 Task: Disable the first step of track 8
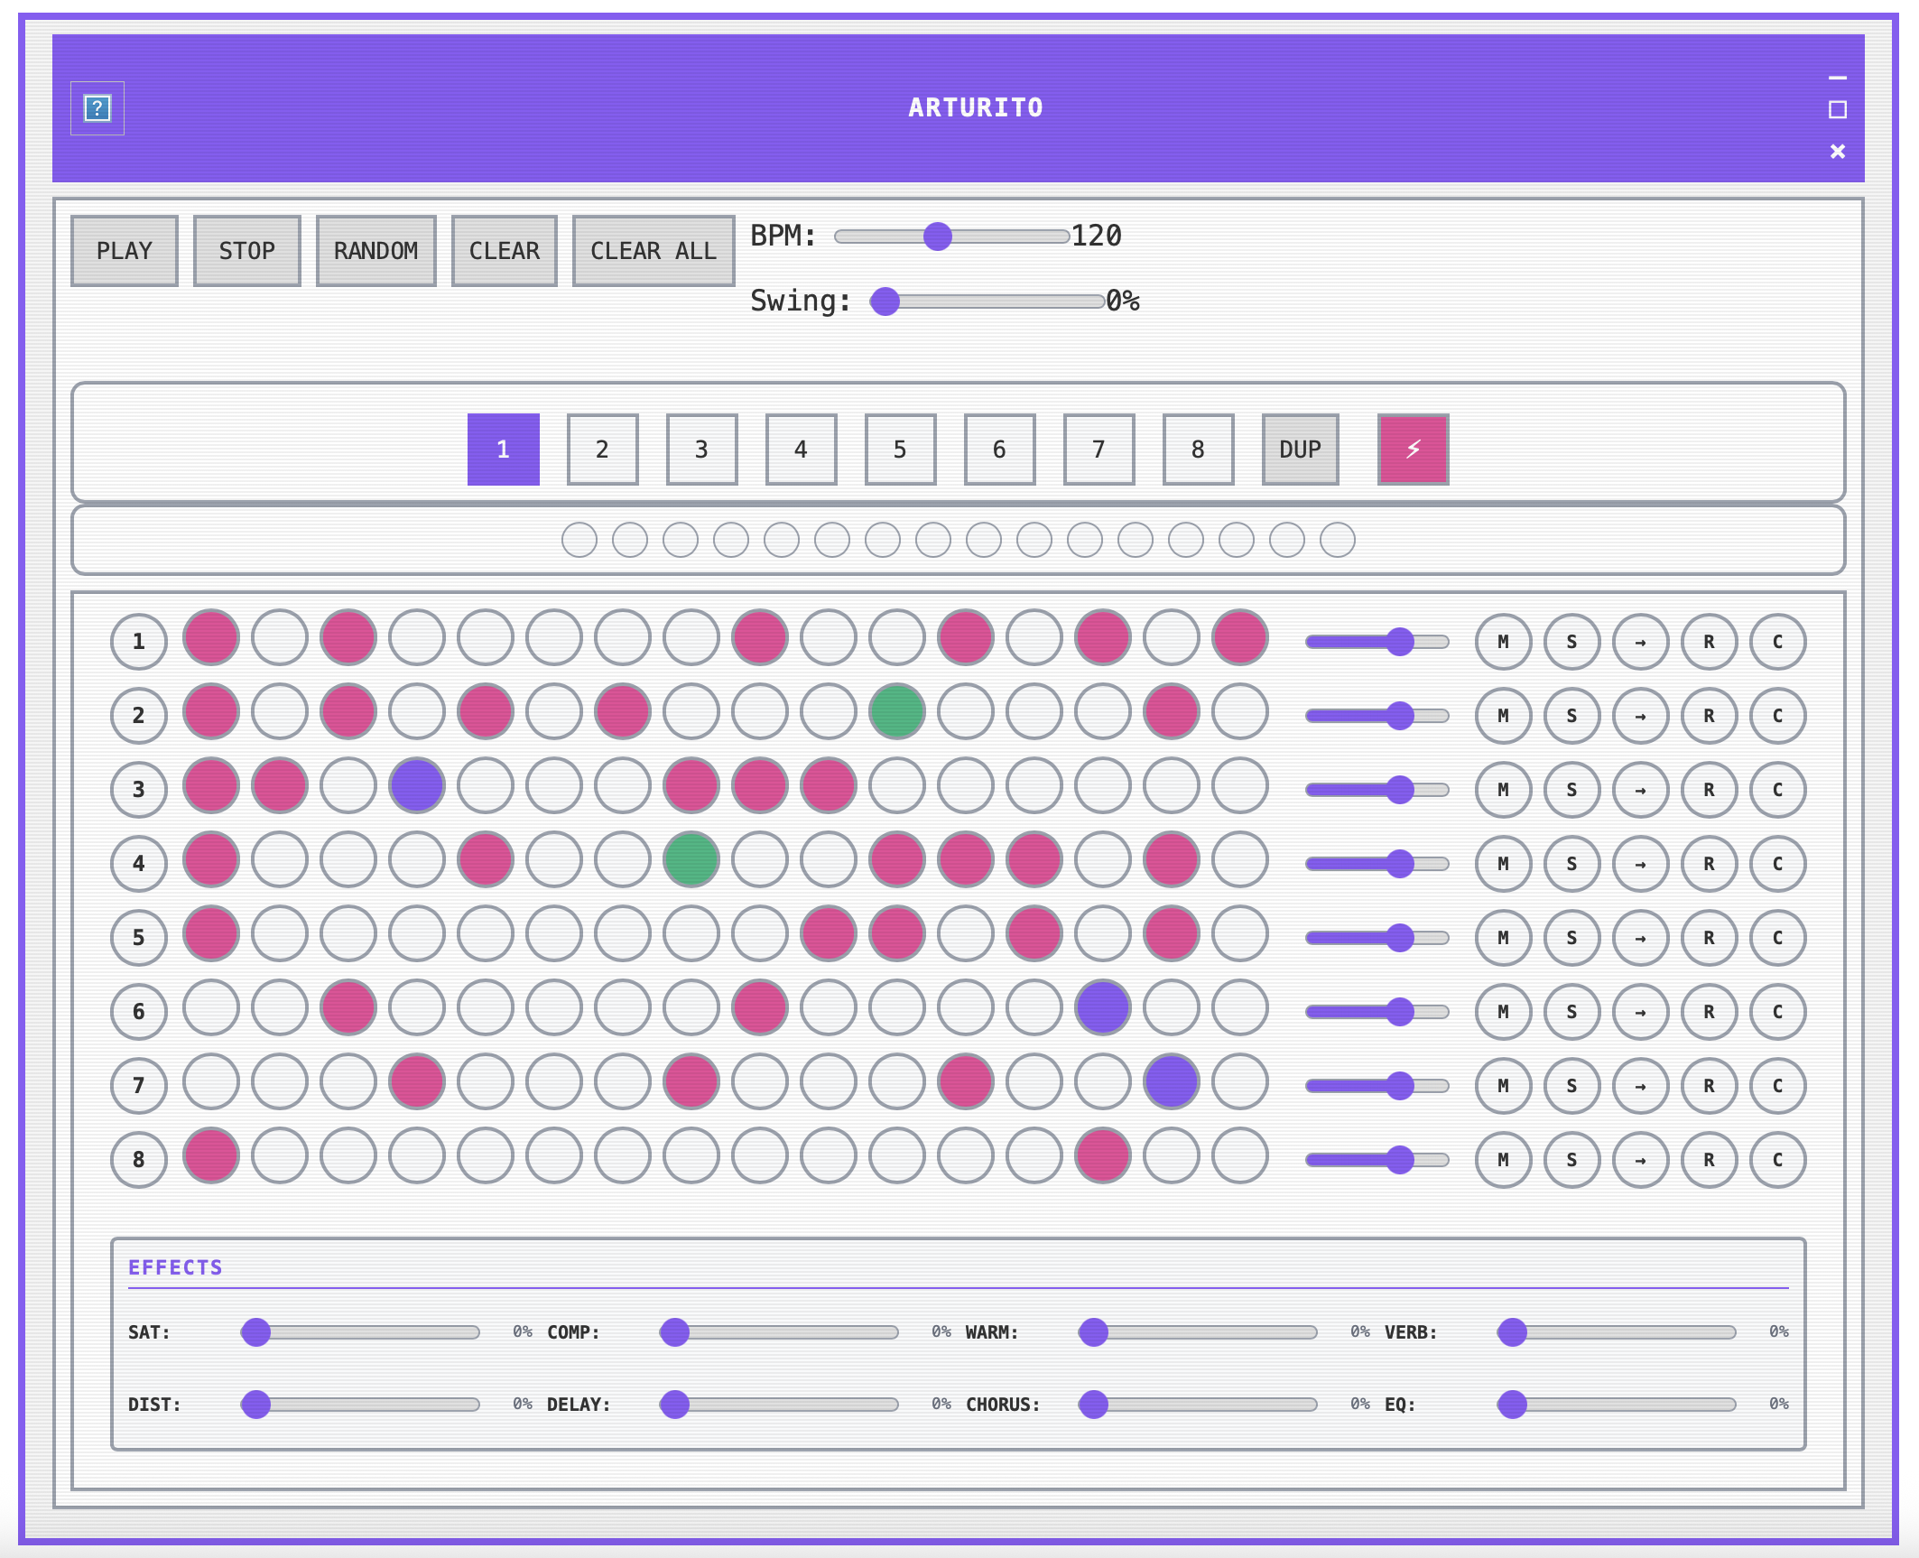(210, 1155)
